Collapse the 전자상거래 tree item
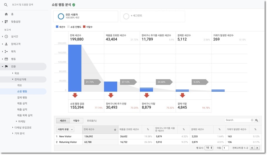This screenshot has height=155, width=267. point(13,79)
